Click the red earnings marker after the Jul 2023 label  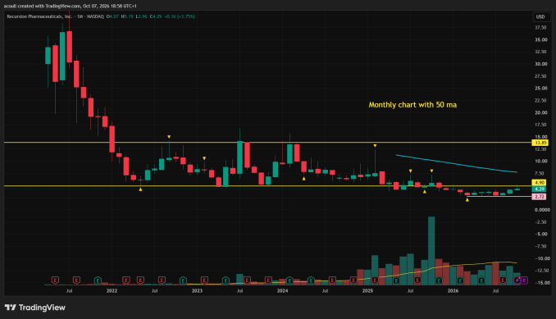pos(247,280)
